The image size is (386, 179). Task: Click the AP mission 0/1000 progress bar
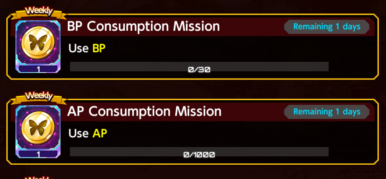click(199, 152)
